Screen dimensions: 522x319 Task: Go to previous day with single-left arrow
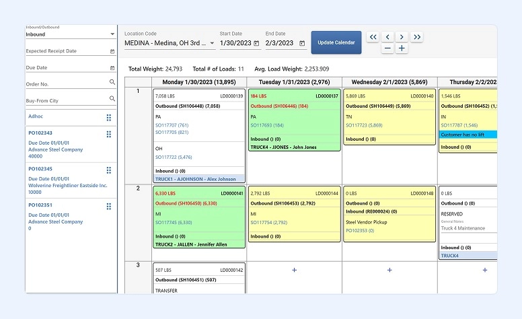387,37
